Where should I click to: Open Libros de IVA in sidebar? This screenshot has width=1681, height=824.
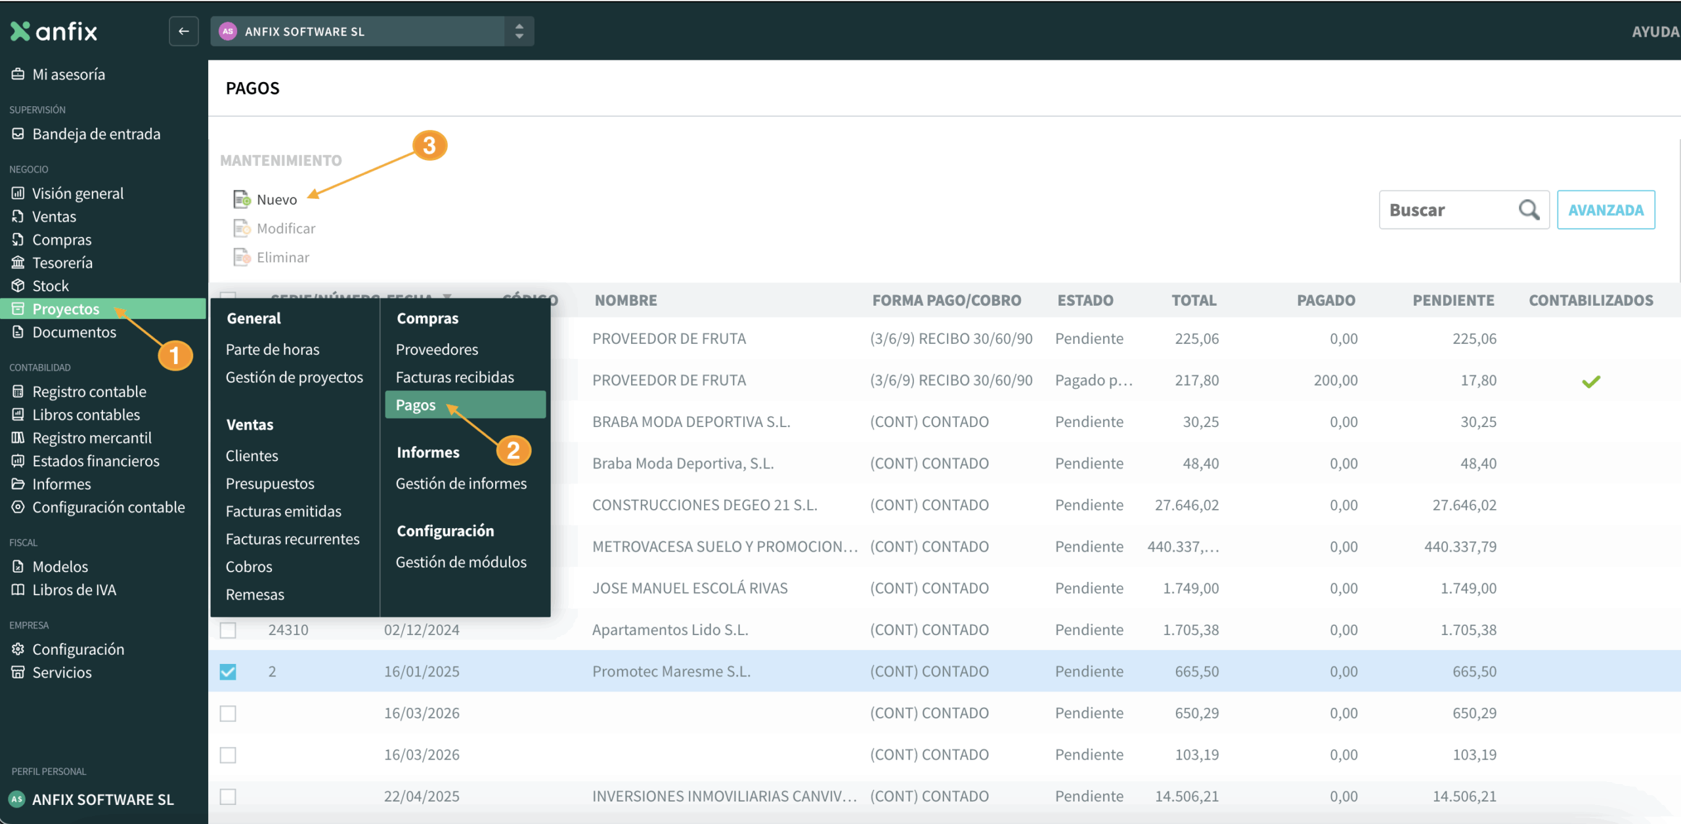click(x=74, y=590)
